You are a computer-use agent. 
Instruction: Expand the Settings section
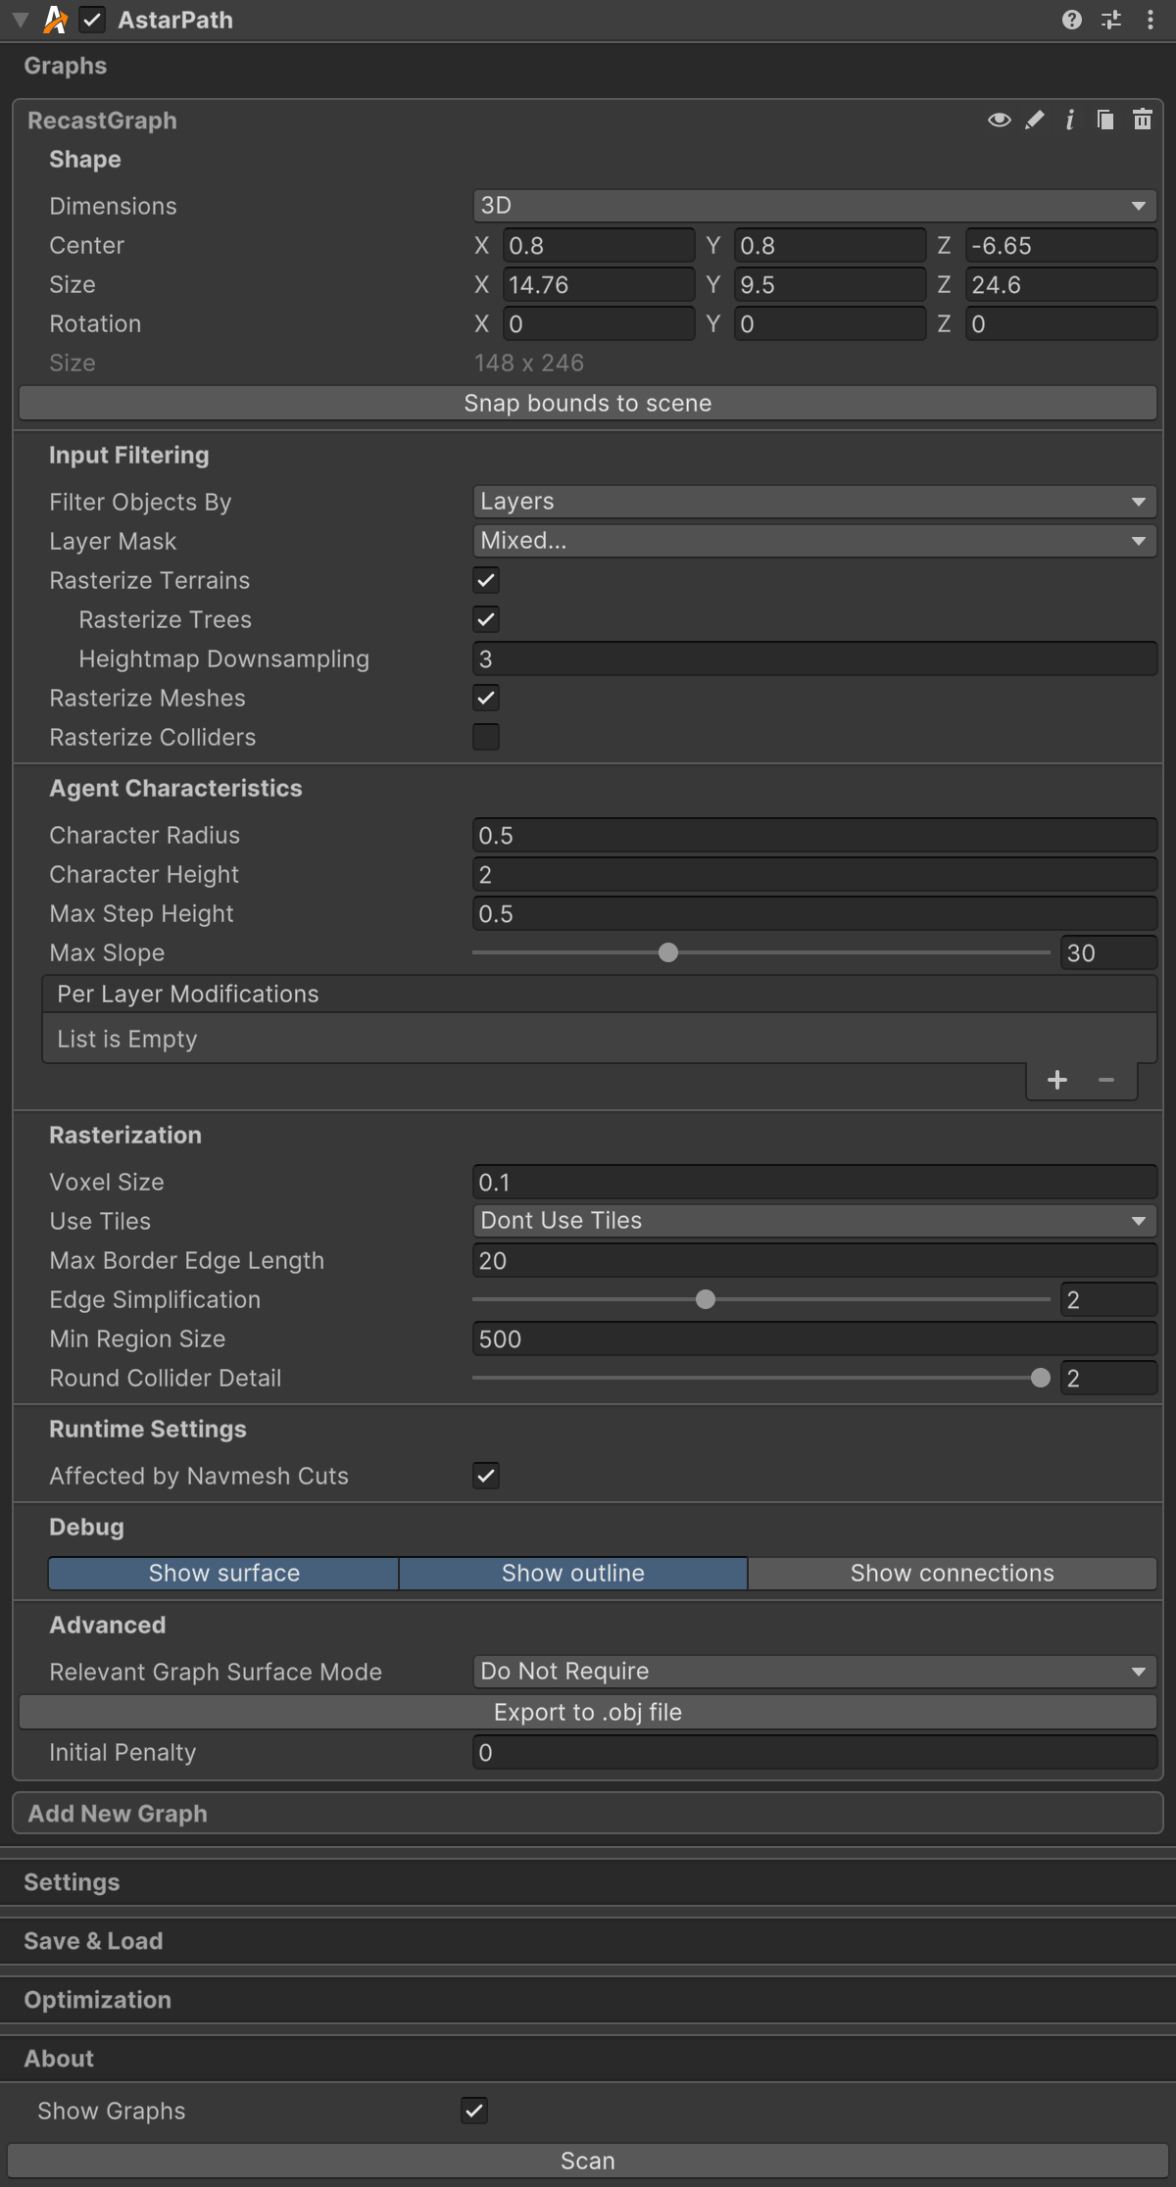click(x=72, y=1882)
